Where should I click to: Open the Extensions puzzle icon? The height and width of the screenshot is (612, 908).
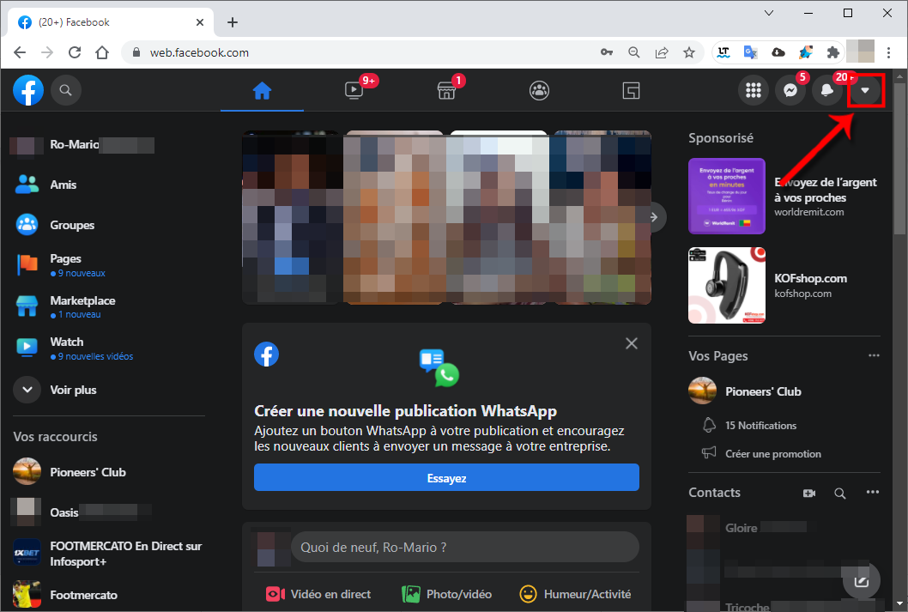click(x=832, y=52)
